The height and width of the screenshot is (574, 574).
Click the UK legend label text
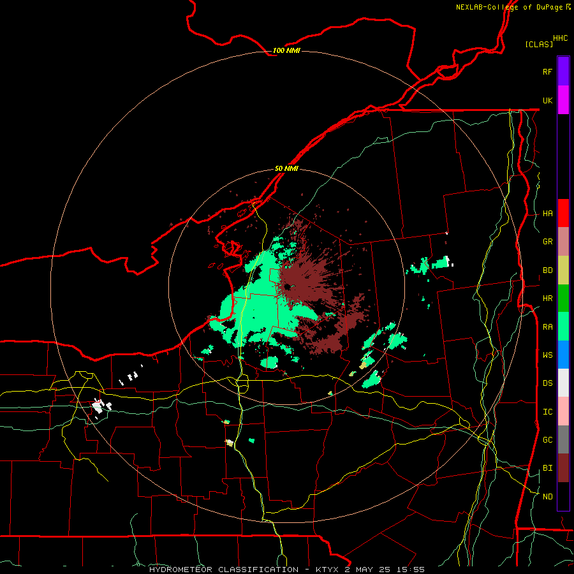[x=547, y=100]
